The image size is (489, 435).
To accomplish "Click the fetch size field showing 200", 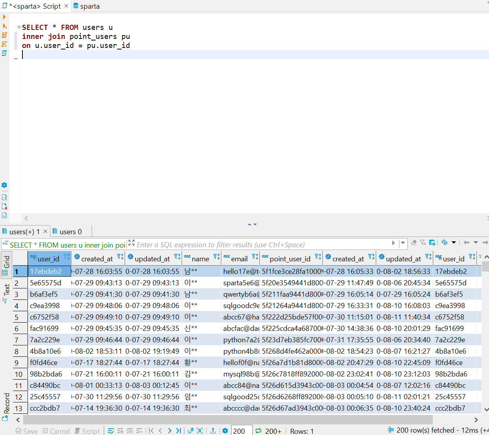I will (x=241, y=431).
